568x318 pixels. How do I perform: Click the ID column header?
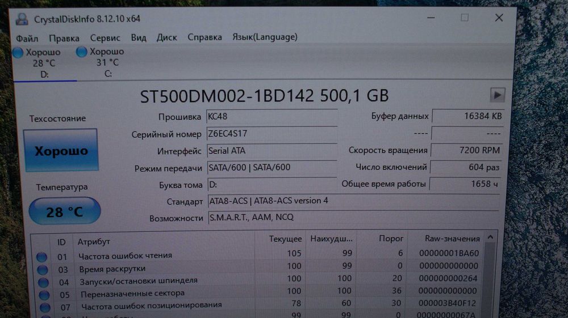pyautogui.click(x=61, y=241)
